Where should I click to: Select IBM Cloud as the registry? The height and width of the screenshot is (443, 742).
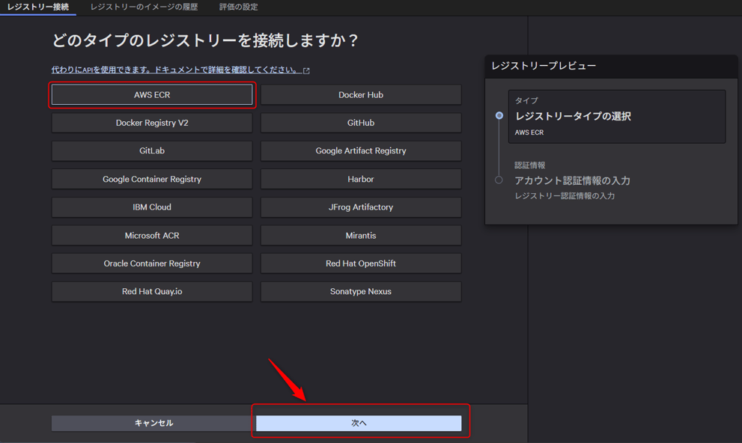click(151, 207)
